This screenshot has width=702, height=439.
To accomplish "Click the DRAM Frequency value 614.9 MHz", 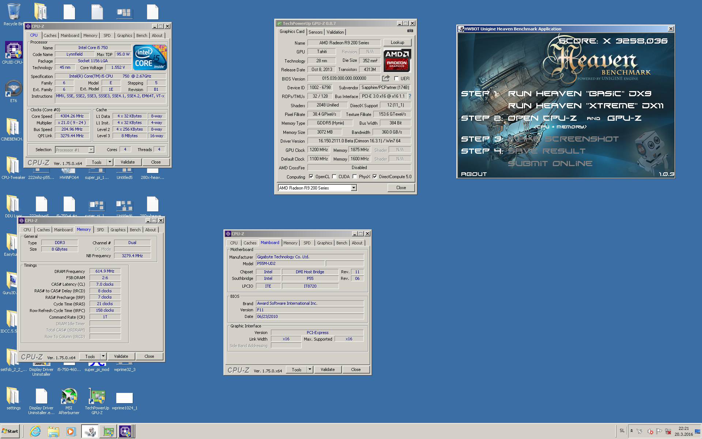I will (105, 271).
